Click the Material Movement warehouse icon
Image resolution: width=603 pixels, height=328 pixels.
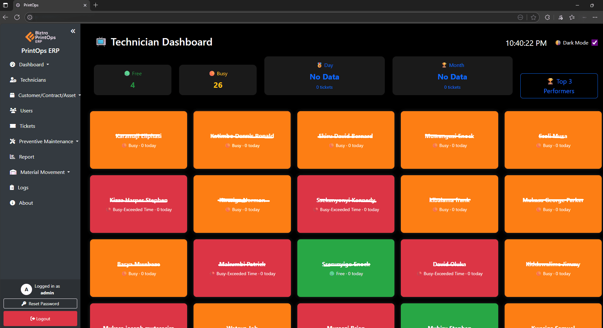[13, 172]
